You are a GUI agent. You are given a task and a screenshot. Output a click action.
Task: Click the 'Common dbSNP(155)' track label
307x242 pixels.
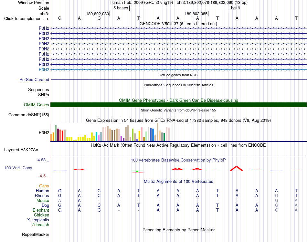coord(28,115)
